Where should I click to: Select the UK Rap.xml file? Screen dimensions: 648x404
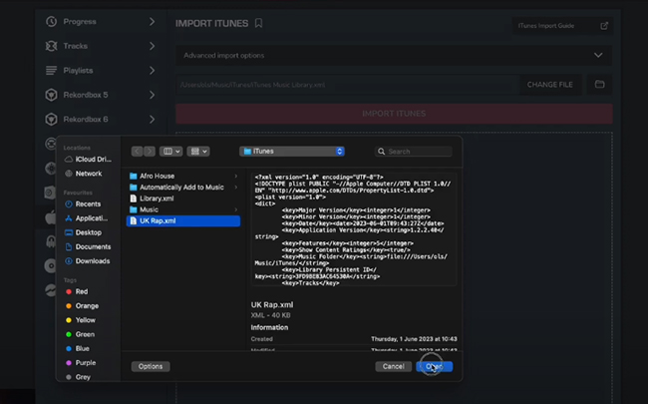point(183,220)
